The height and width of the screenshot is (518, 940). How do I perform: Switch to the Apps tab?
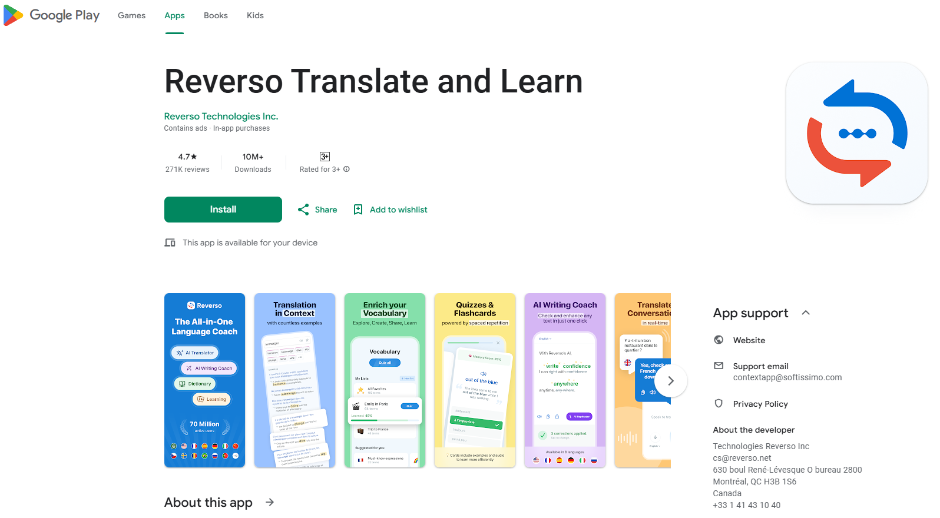click(174, 15)
